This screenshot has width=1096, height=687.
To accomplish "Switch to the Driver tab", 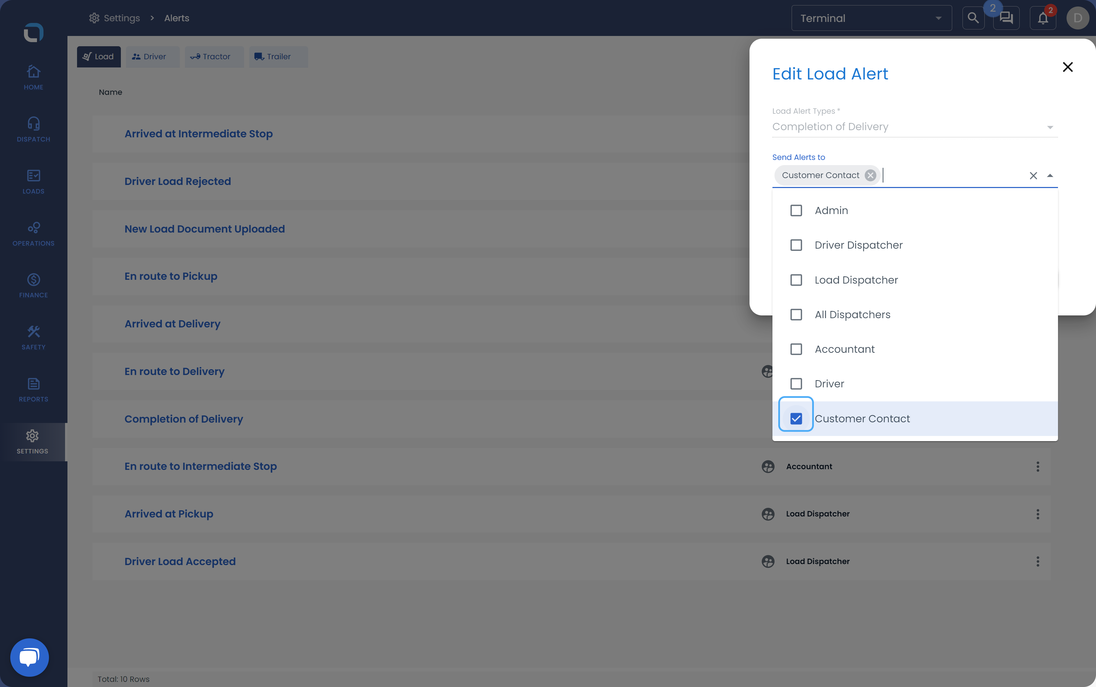I will tap(152, 57).
